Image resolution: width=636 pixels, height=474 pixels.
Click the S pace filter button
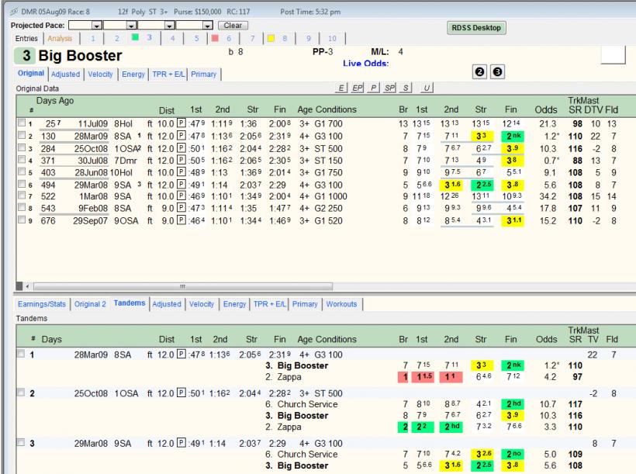click(405, 88)
